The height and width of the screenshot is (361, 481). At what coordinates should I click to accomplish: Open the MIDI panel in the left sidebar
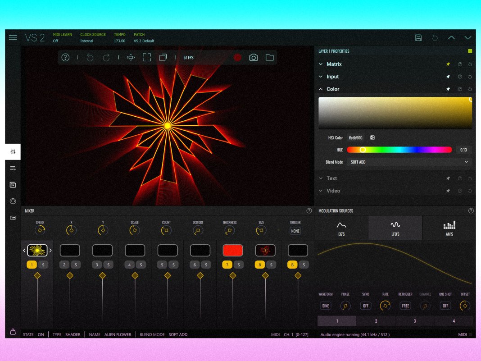coord(13,201)
